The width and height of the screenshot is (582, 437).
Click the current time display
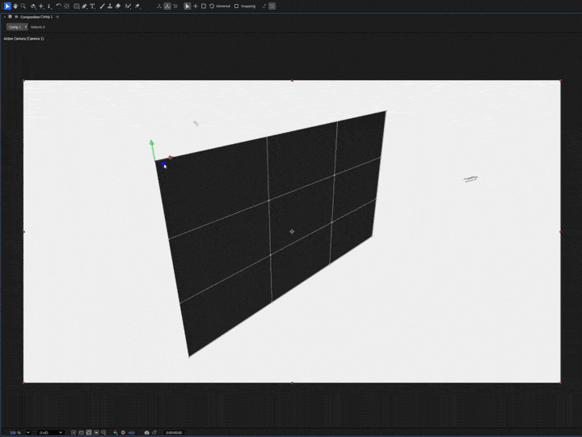coord(174,432)
